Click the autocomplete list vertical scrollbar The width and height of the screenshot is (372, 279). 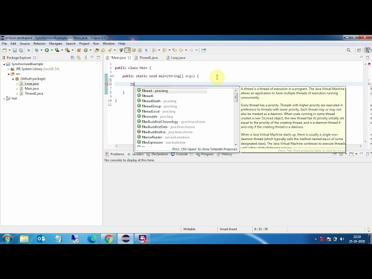click(235, 117)
